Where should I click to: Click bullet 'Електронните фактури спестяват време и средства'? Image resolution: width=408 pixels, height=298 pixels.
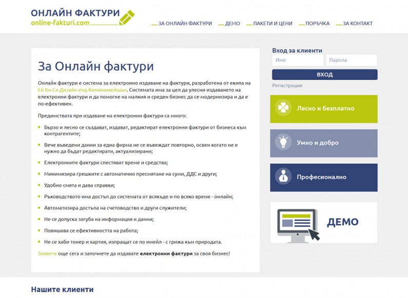(106, 163)
